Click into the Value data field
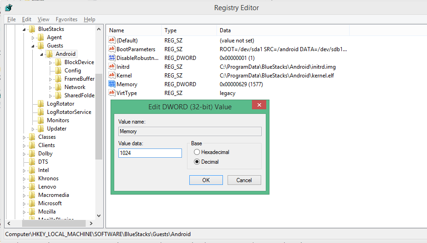 pos(150,153)
